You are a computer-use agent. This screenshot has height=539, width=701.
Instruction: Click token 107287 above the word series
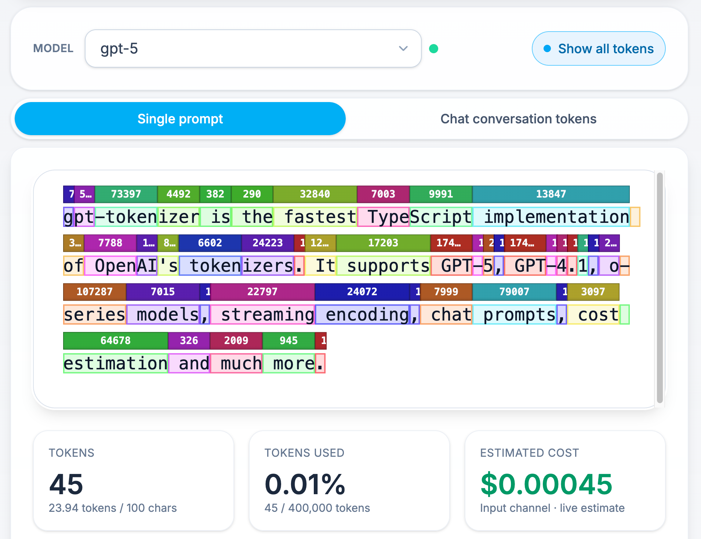[x=94, y=292]
